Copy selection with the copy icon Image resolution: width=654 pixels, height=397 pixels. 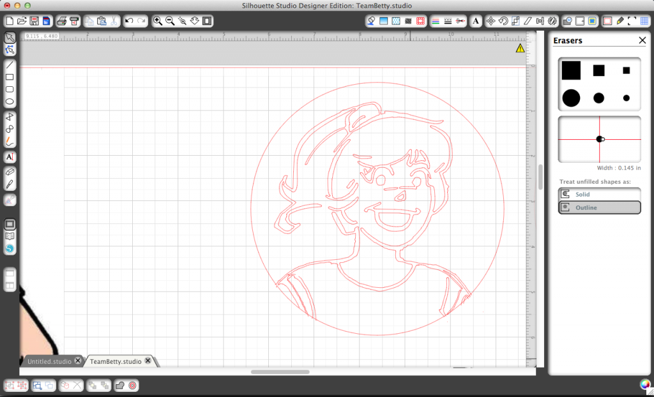pos(89,21)
